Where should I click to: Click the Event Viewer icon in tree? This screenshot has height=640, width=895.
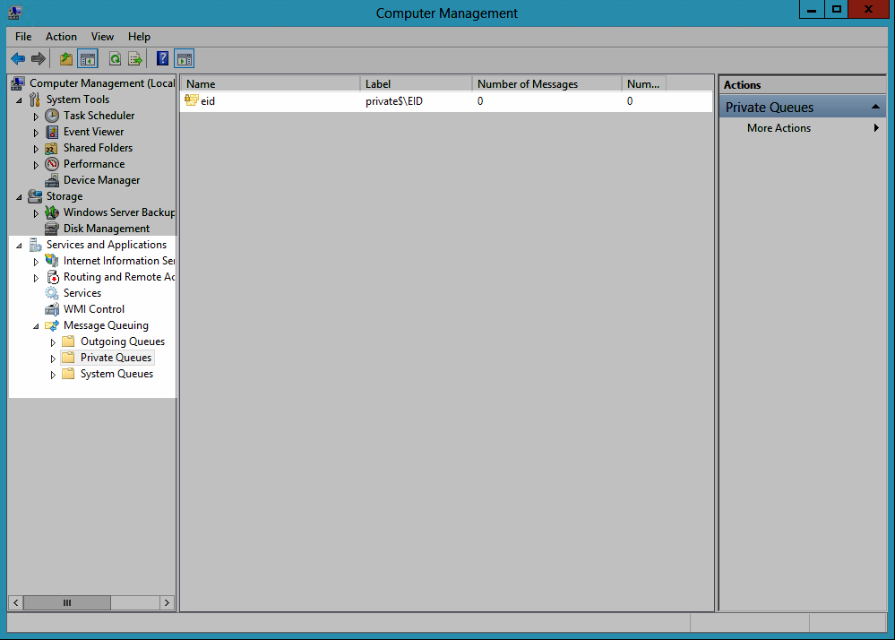coord(52,132)
